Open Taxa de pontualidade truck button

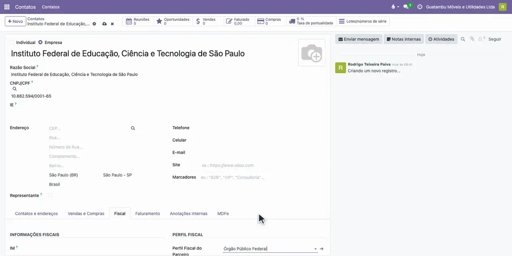click(311, 21)
